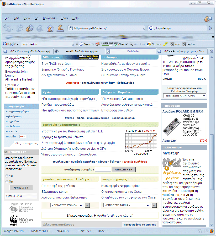Click the ΨΗΦΙΣΤΕ vote button
Screen dimensions: 216x236
(21, 188)
